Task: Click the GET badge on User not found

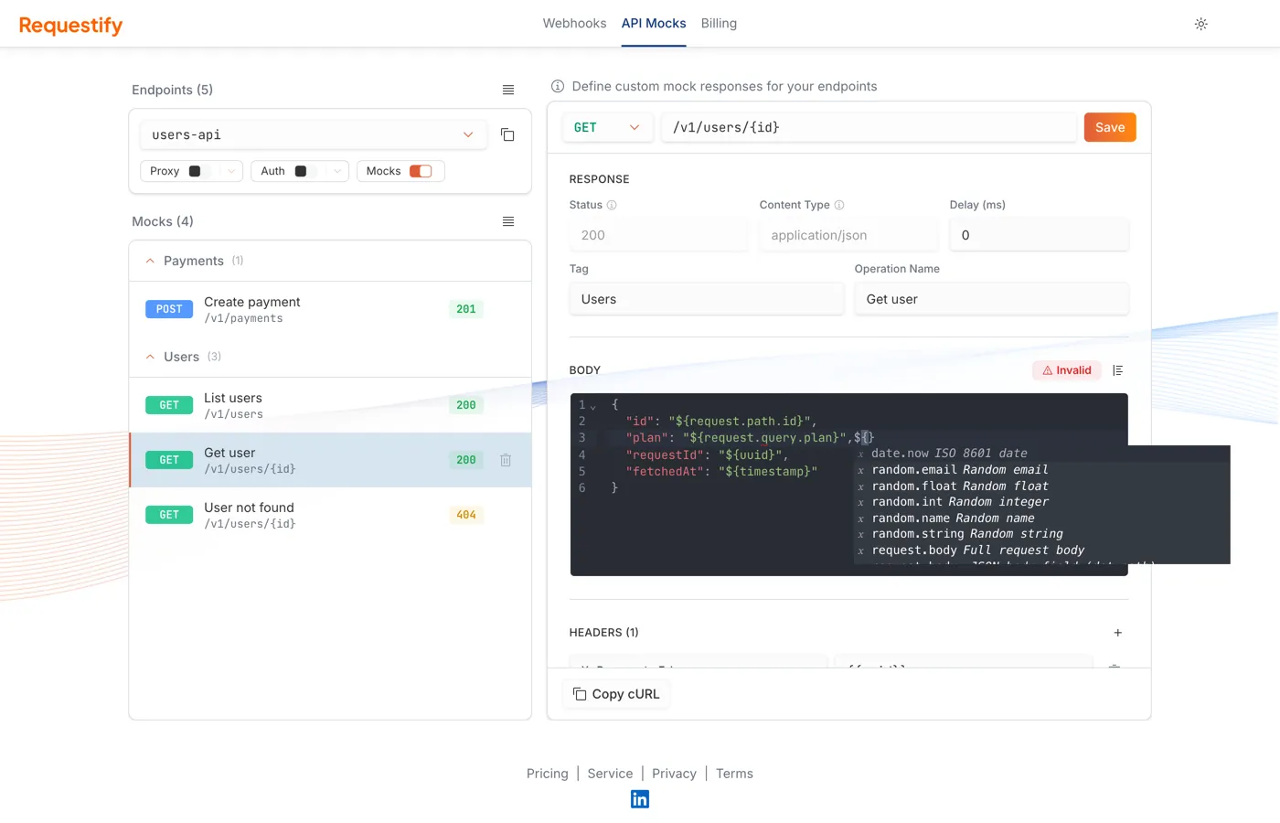Action: (x=169, y=515)
